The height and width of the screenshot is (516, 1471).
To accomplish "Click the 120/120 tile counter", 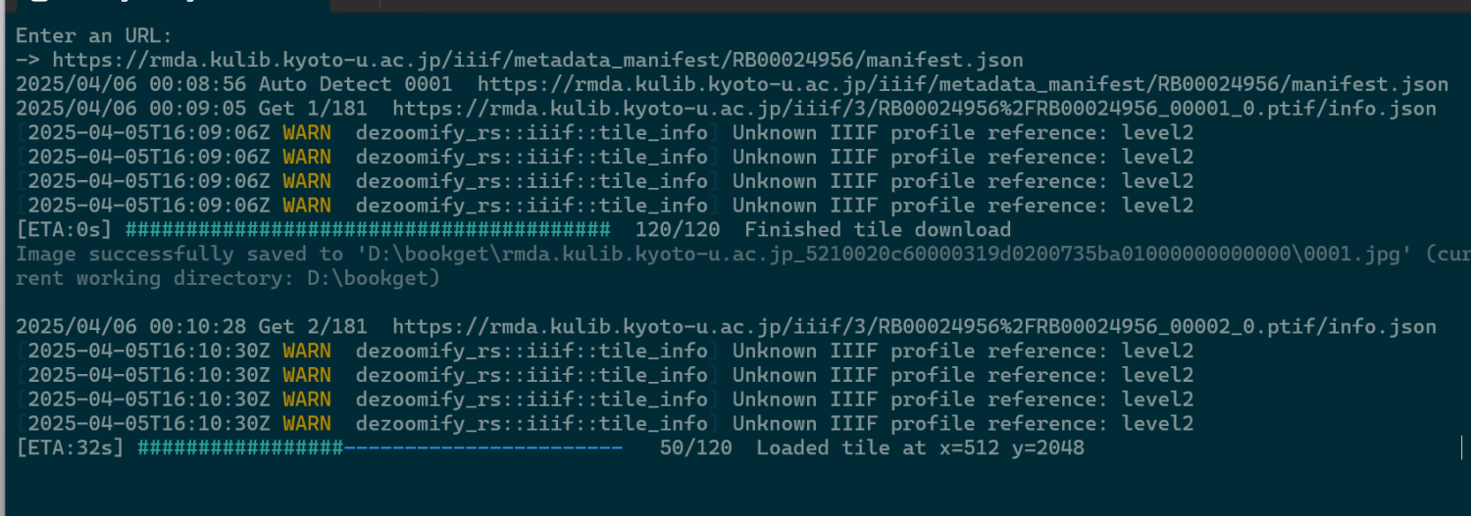I will (x=677, y=230).
